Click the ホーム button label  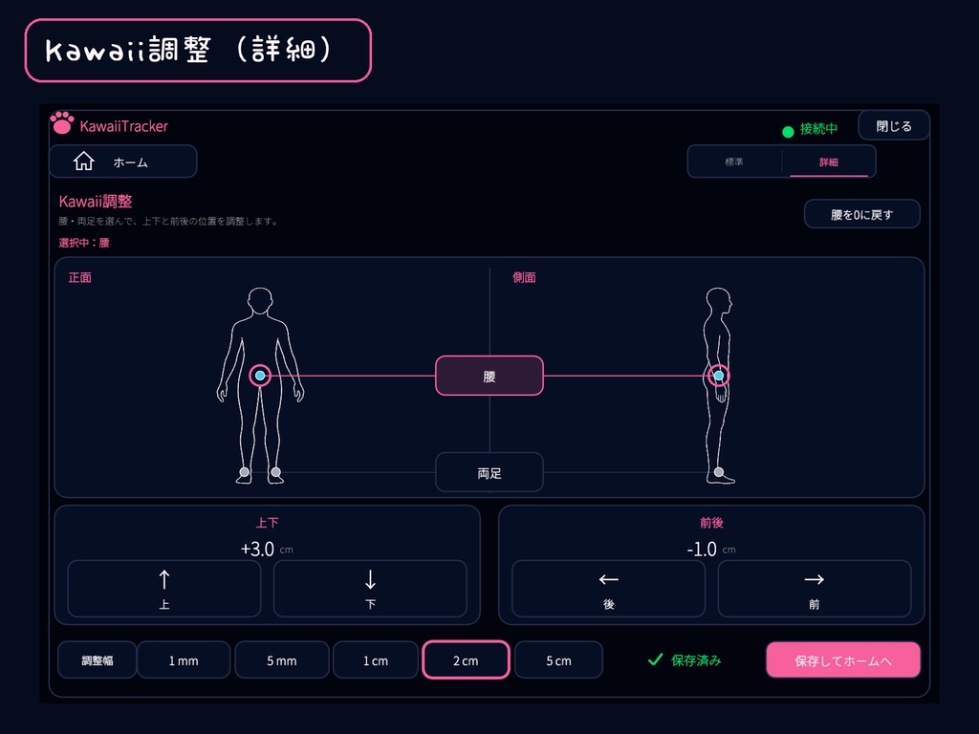(x=130, y=162)
